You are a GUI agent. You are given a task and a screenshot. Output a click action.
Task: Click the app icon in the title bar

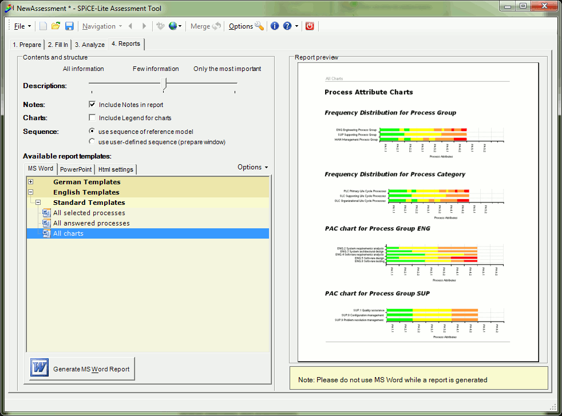[x=9, y=8]
